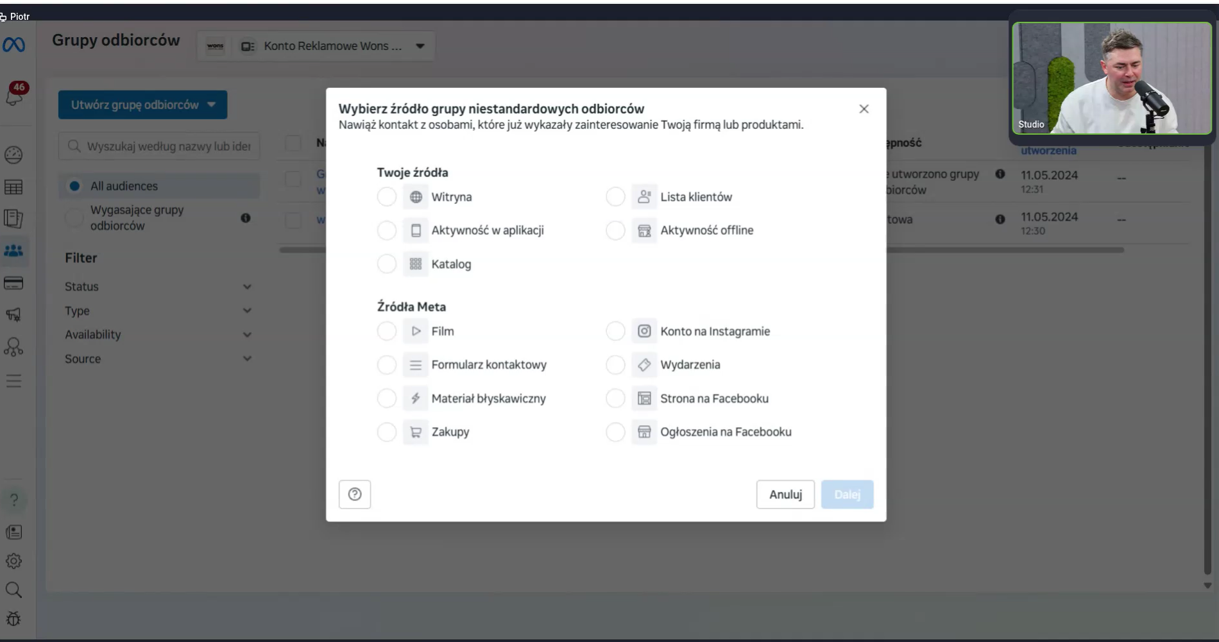This screenshot has height=642, width=1219.
Task: Pick the Film source radio button
Action: tap(387, 332)
